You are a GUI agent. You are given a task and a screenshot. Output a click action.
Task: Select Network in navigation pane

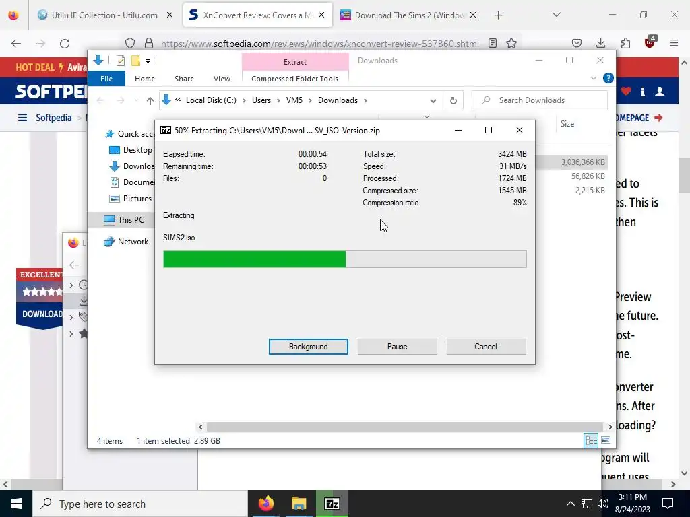126,242
